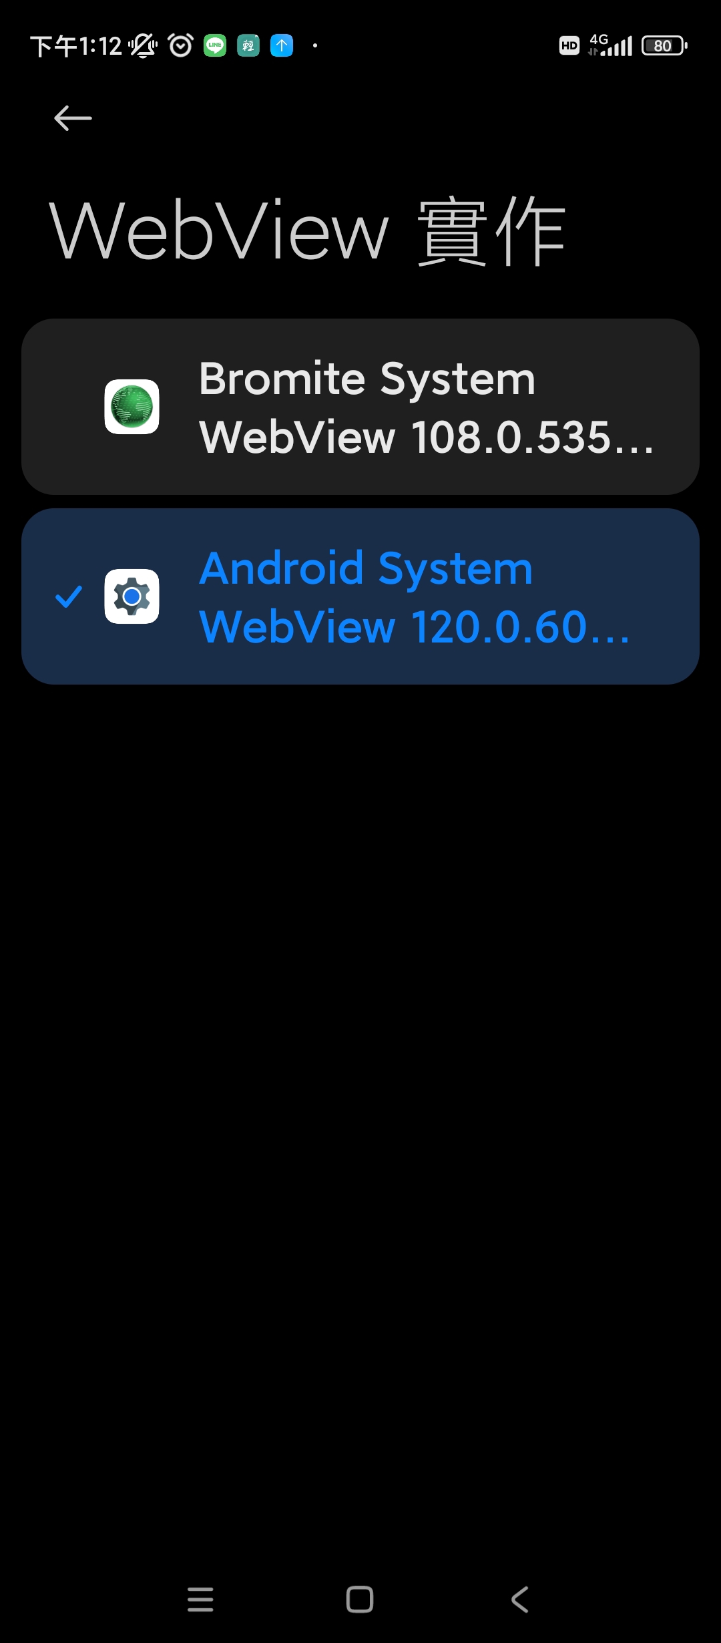Screen dimensions: 721x1643
Task: Tap the LINE notification icon
Action: (x=215, y=45)
